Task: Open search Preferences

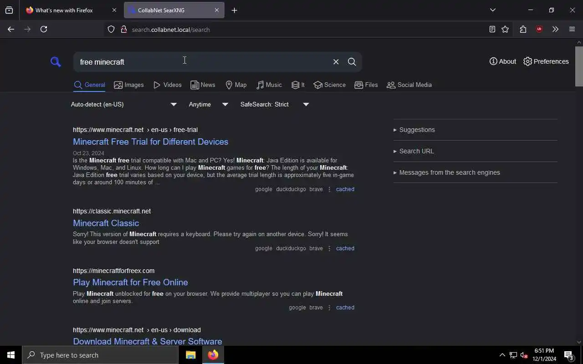Action: [546, 61]
